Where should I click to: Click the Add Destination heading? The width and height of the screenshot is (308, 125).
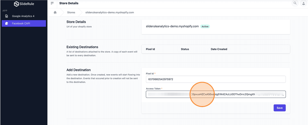[x=79, y=70]
